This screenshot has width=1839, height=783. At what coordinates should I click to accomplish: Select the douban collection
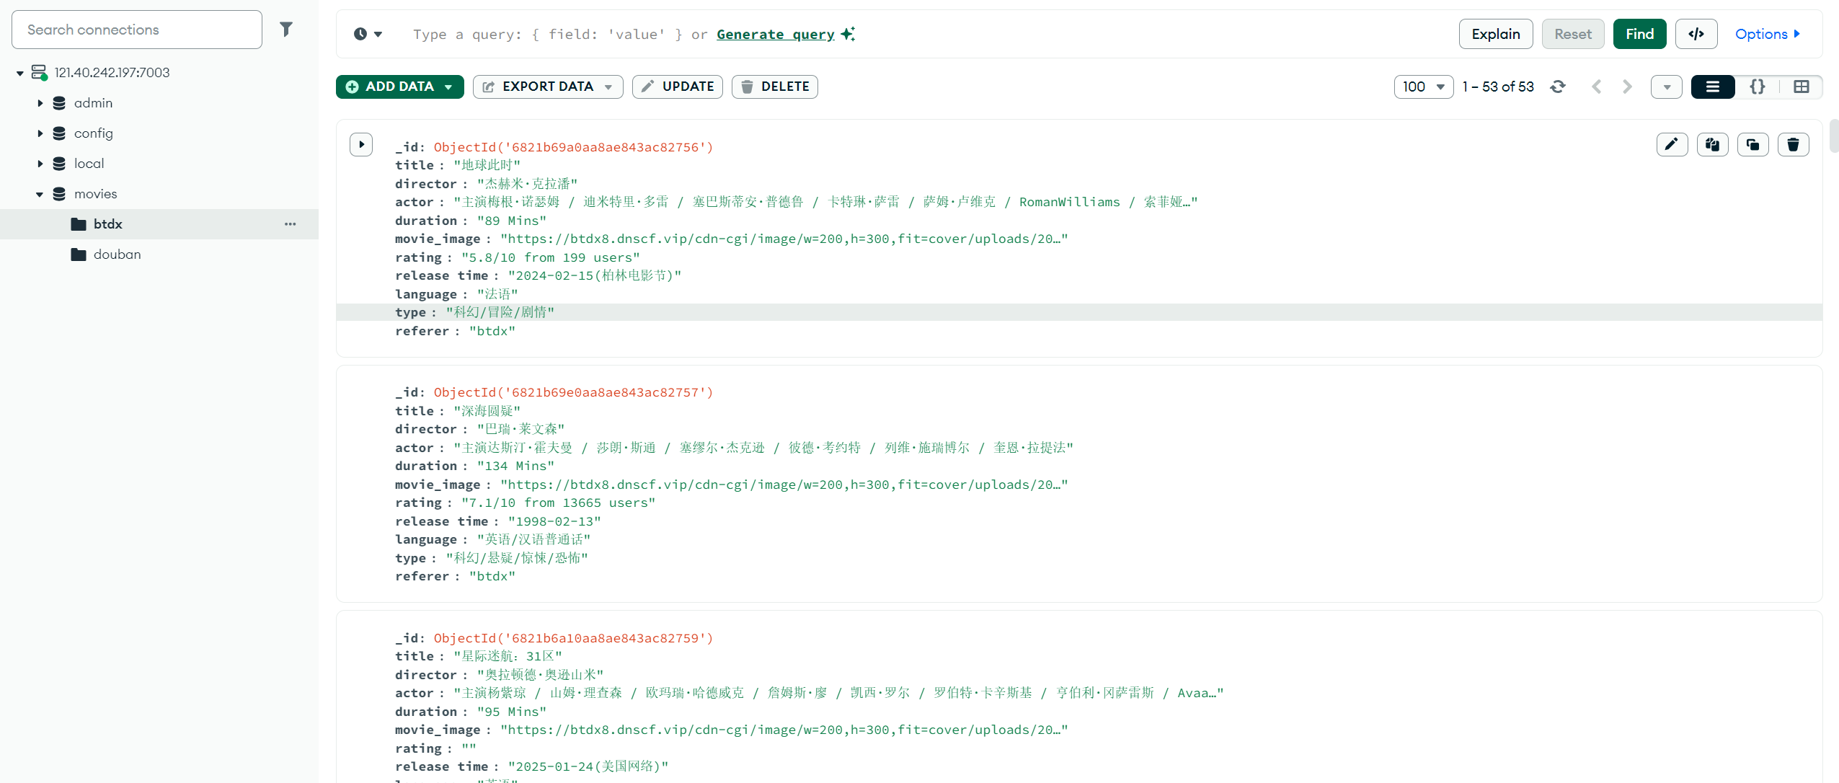[x=117, y=255]
